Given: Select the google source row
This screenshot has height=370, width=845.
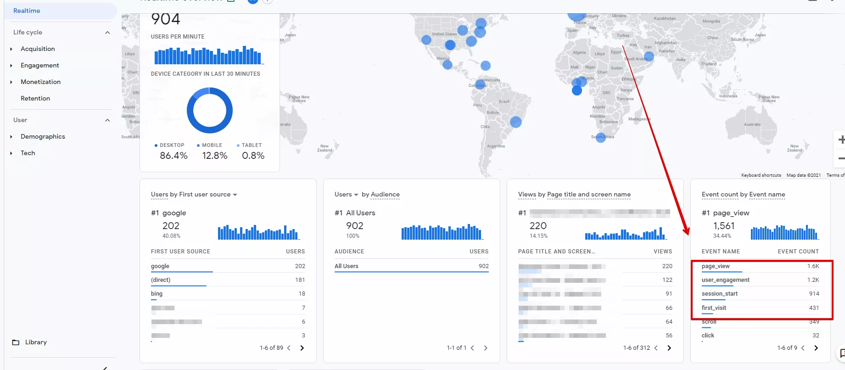Looking at the screenshot, I should coord(228,266).
